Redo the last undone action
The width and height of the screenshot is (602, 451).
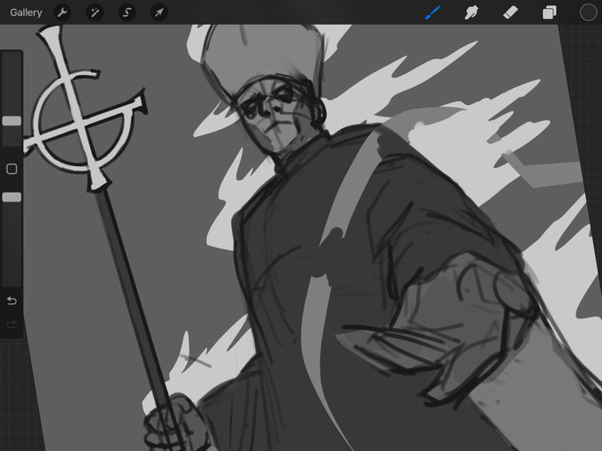tap(12, 325)
